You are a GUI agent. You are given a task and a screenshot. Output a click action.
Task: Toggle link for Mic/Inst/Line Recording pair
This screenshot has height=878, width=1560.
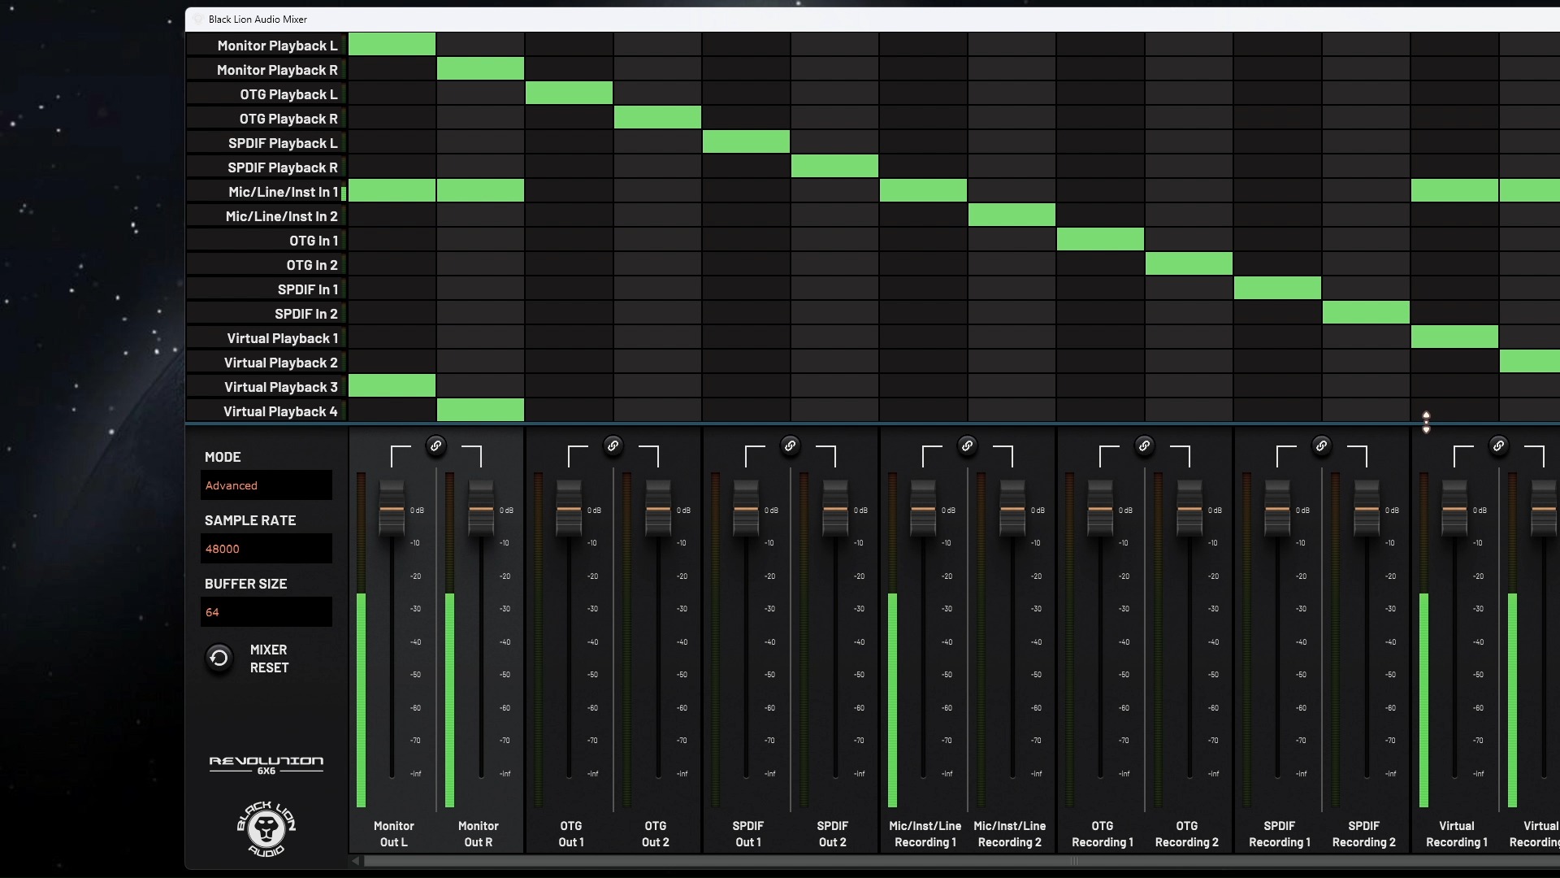click(x=968, y=446)
